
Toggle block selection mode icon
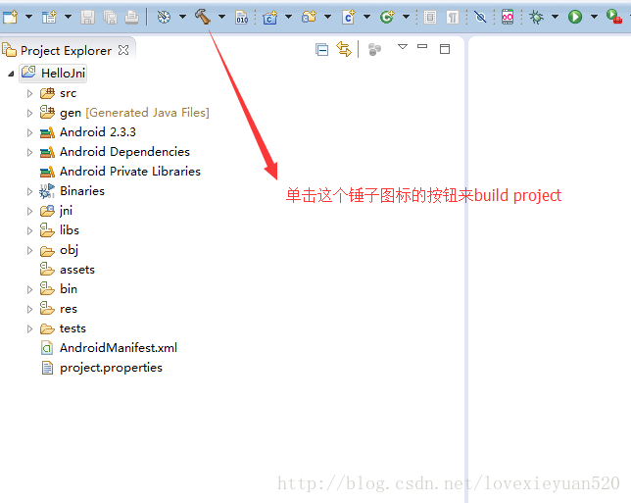(x=430, y=18)
